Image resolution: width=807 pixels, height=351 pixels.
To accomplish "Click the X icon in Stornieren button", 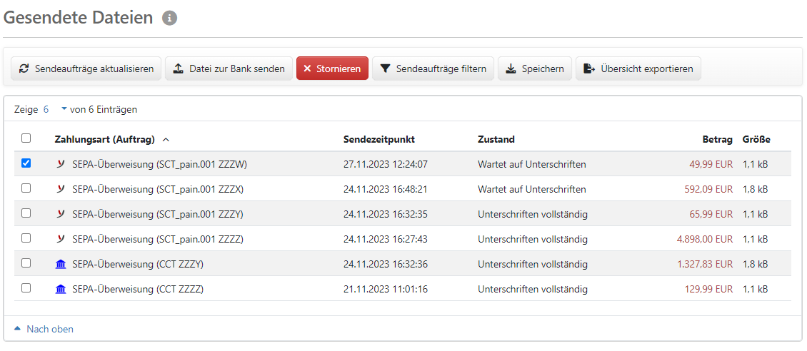I will 307,68.
